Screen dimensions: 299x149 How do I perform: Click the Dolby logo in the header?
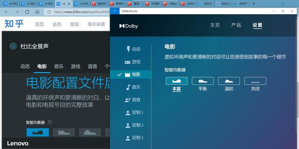click(129, 26)
